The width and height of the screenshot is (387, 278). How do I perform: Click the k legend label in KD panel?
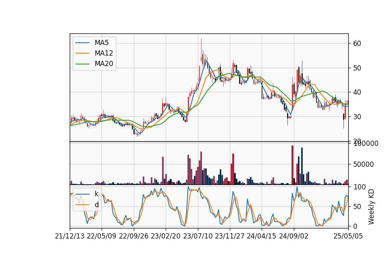96,194
